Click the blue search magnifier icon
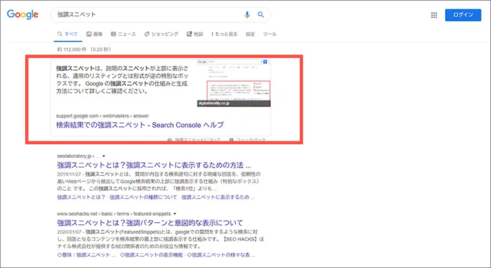Viewport: 491px width, 268px height. point(260,14)
